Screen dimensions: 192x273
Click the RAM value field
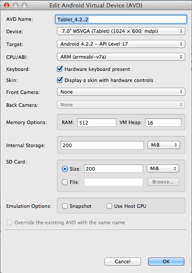[97, 123]
